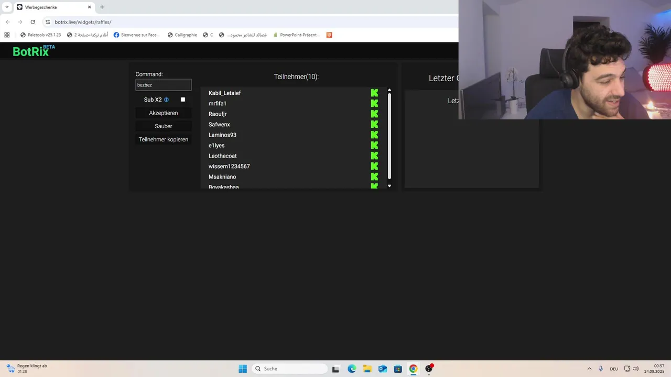This screenshot has height=377, width=671.
Task: Select participant wissem1234567
Action: [229, 166]
